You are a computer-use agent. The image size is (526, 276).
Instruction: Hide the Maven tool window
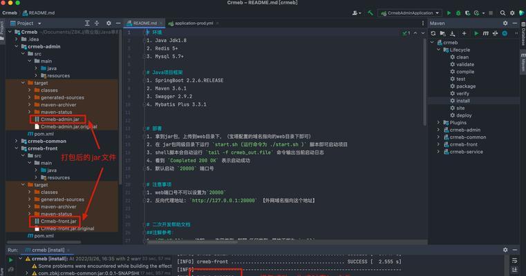pos(515,23)
